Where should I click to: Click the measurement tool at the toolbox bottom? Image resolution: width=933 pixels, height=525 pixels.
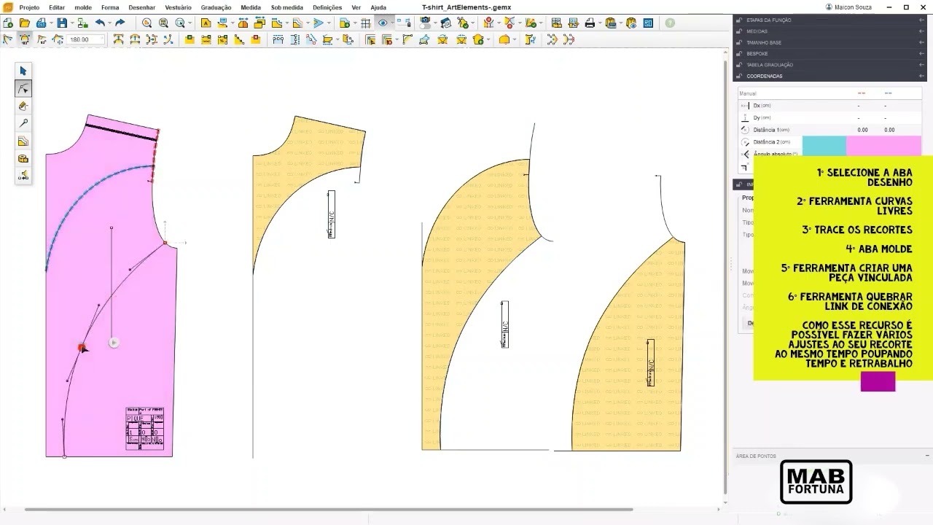pyautogui.click(x=23, y=176)
